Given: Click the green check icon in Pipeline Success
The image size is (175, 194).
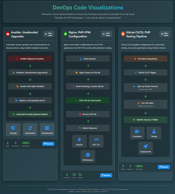Looking at the screenshot, I should click(x=134, y=120).
